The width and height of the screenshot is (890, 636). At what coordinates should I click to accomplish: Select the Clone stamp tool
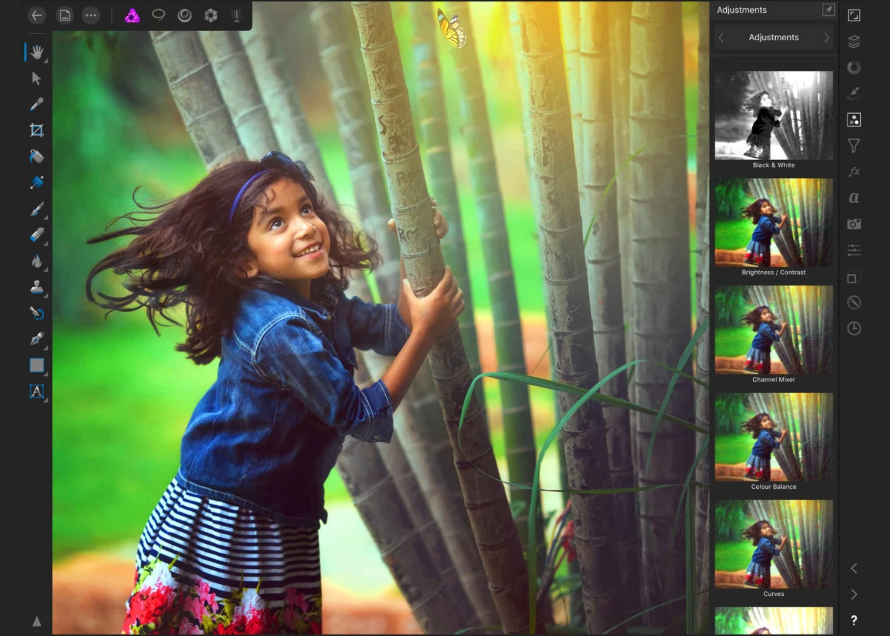click(37, 287)
